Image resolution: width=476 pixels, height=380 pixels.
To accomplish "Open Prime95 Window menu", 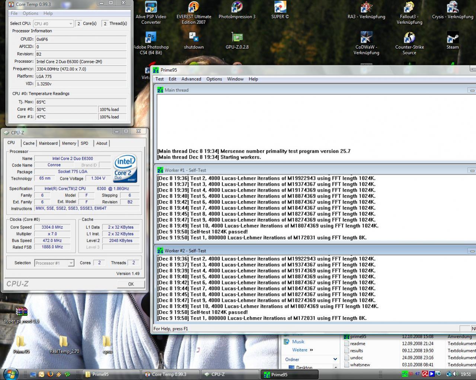I will click(x=235, y=79).
